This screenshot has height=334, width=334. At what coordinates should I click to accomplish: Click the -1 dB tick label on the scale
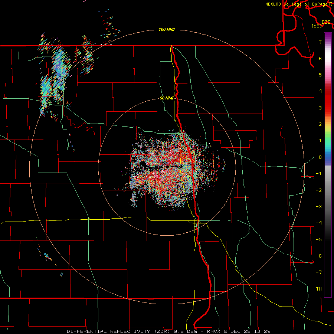[319, 174]
